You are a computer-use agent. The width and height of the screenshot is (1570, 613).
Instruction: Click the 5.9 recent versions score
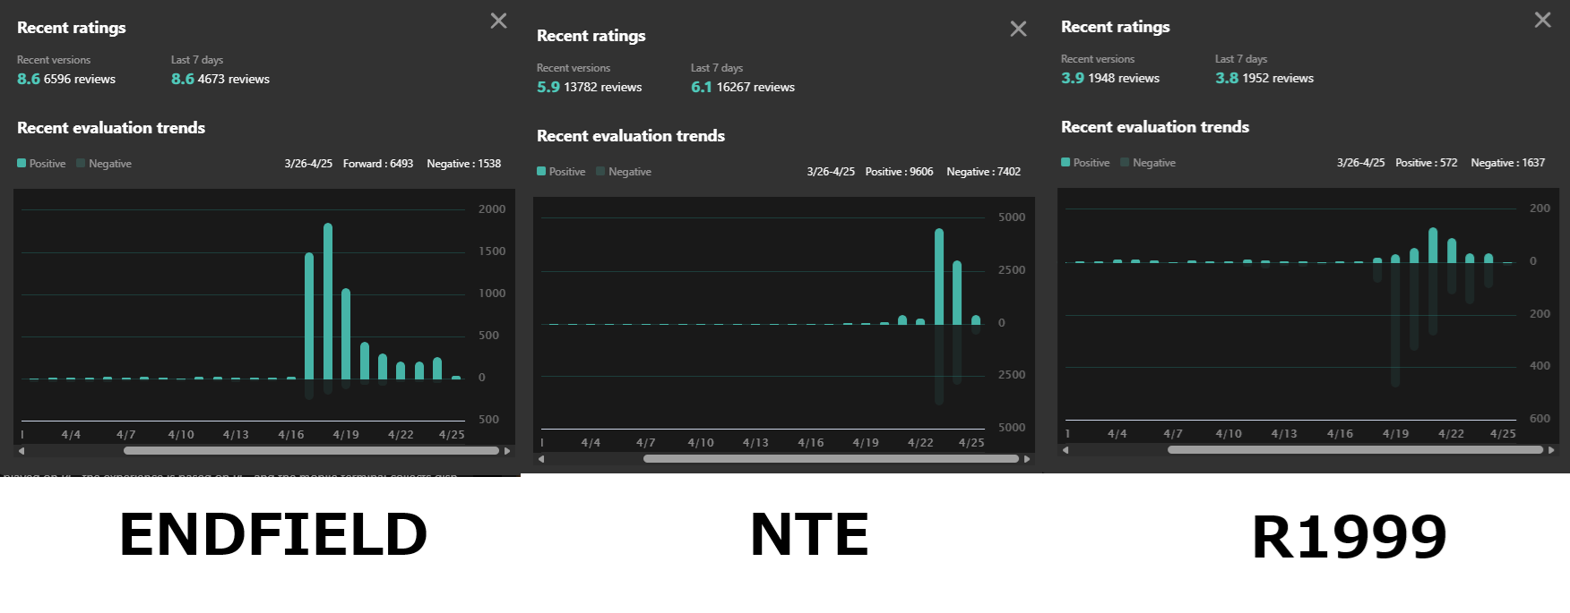point(548,88)
